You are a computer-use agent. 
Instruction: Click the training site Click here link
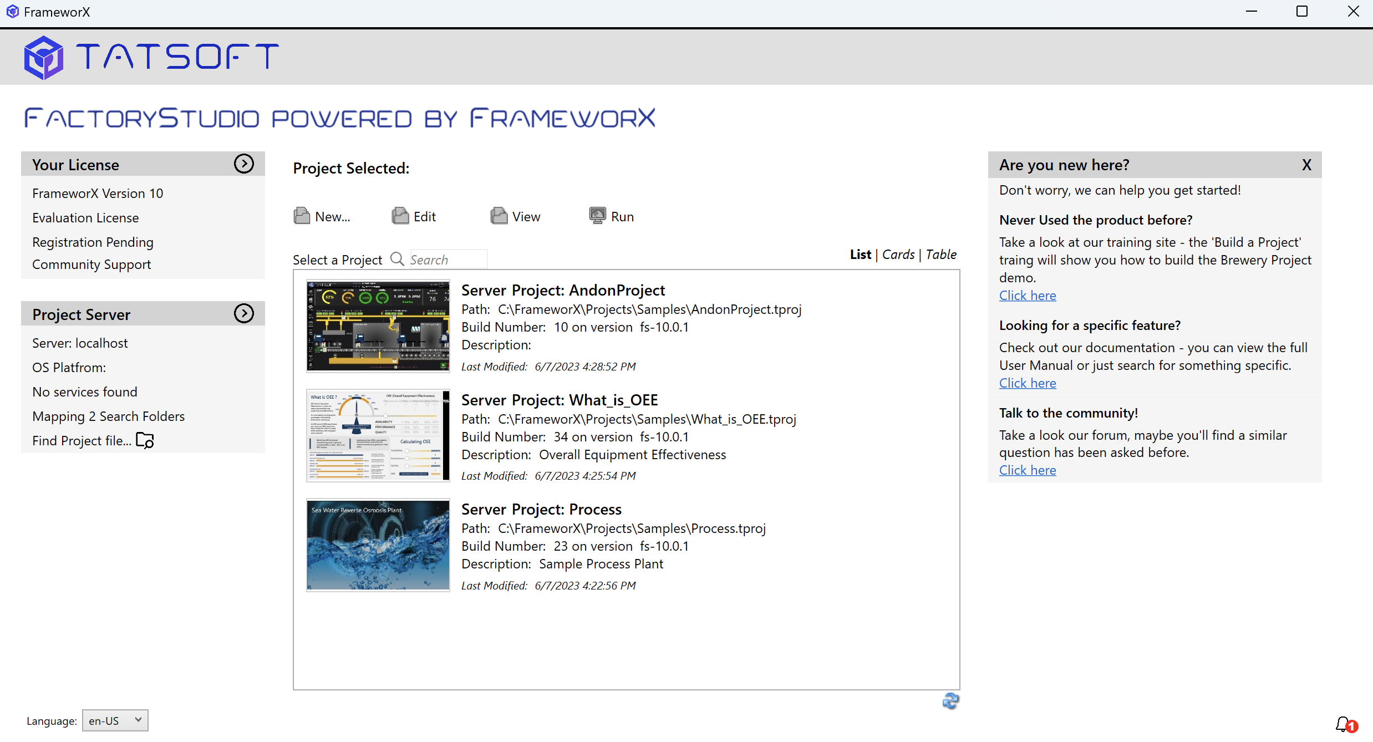click(x=1028, y=296)
